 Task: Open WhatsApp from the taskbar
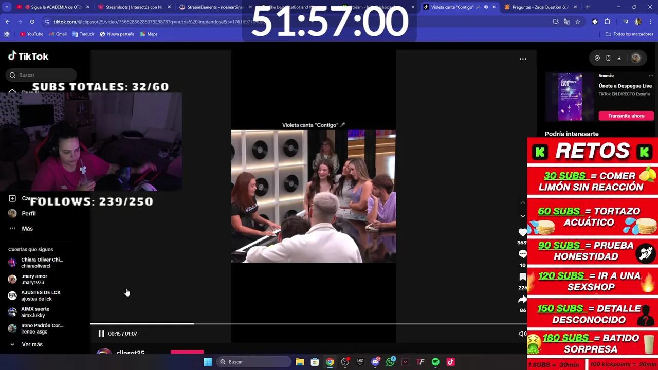click(x=391, y=362)
